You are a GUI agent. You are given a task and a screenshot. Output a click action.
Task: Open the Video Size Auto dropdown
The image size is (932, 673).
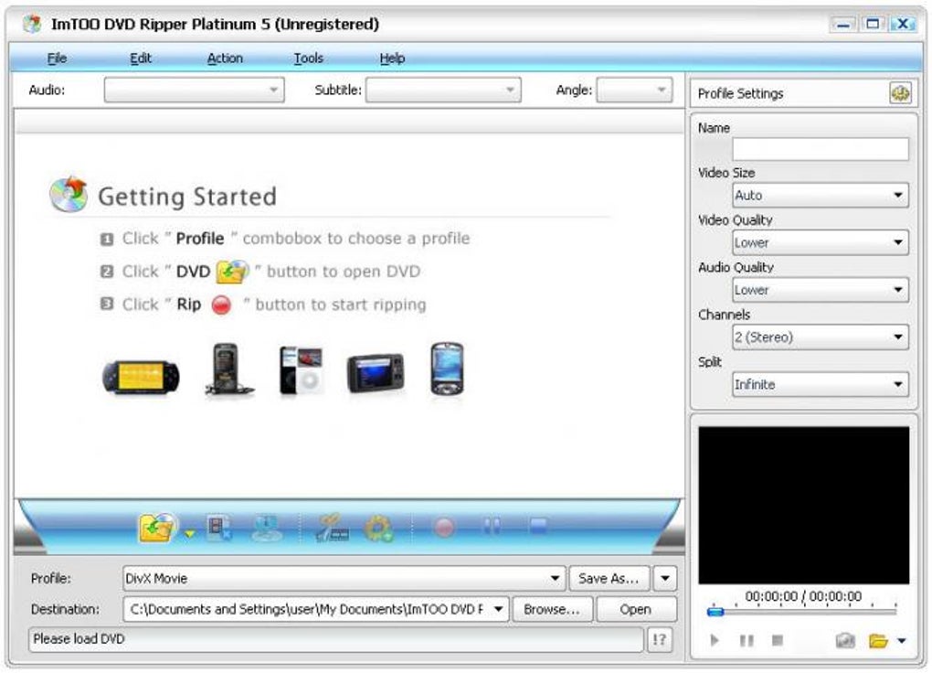[x=821, y=195]
